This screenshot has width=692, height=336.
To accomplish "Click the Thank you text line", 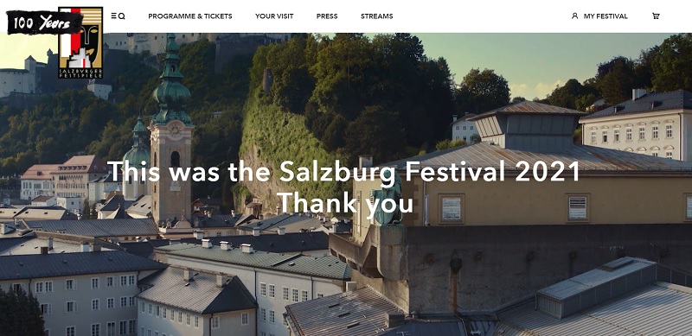I will (x=345, y=203).
